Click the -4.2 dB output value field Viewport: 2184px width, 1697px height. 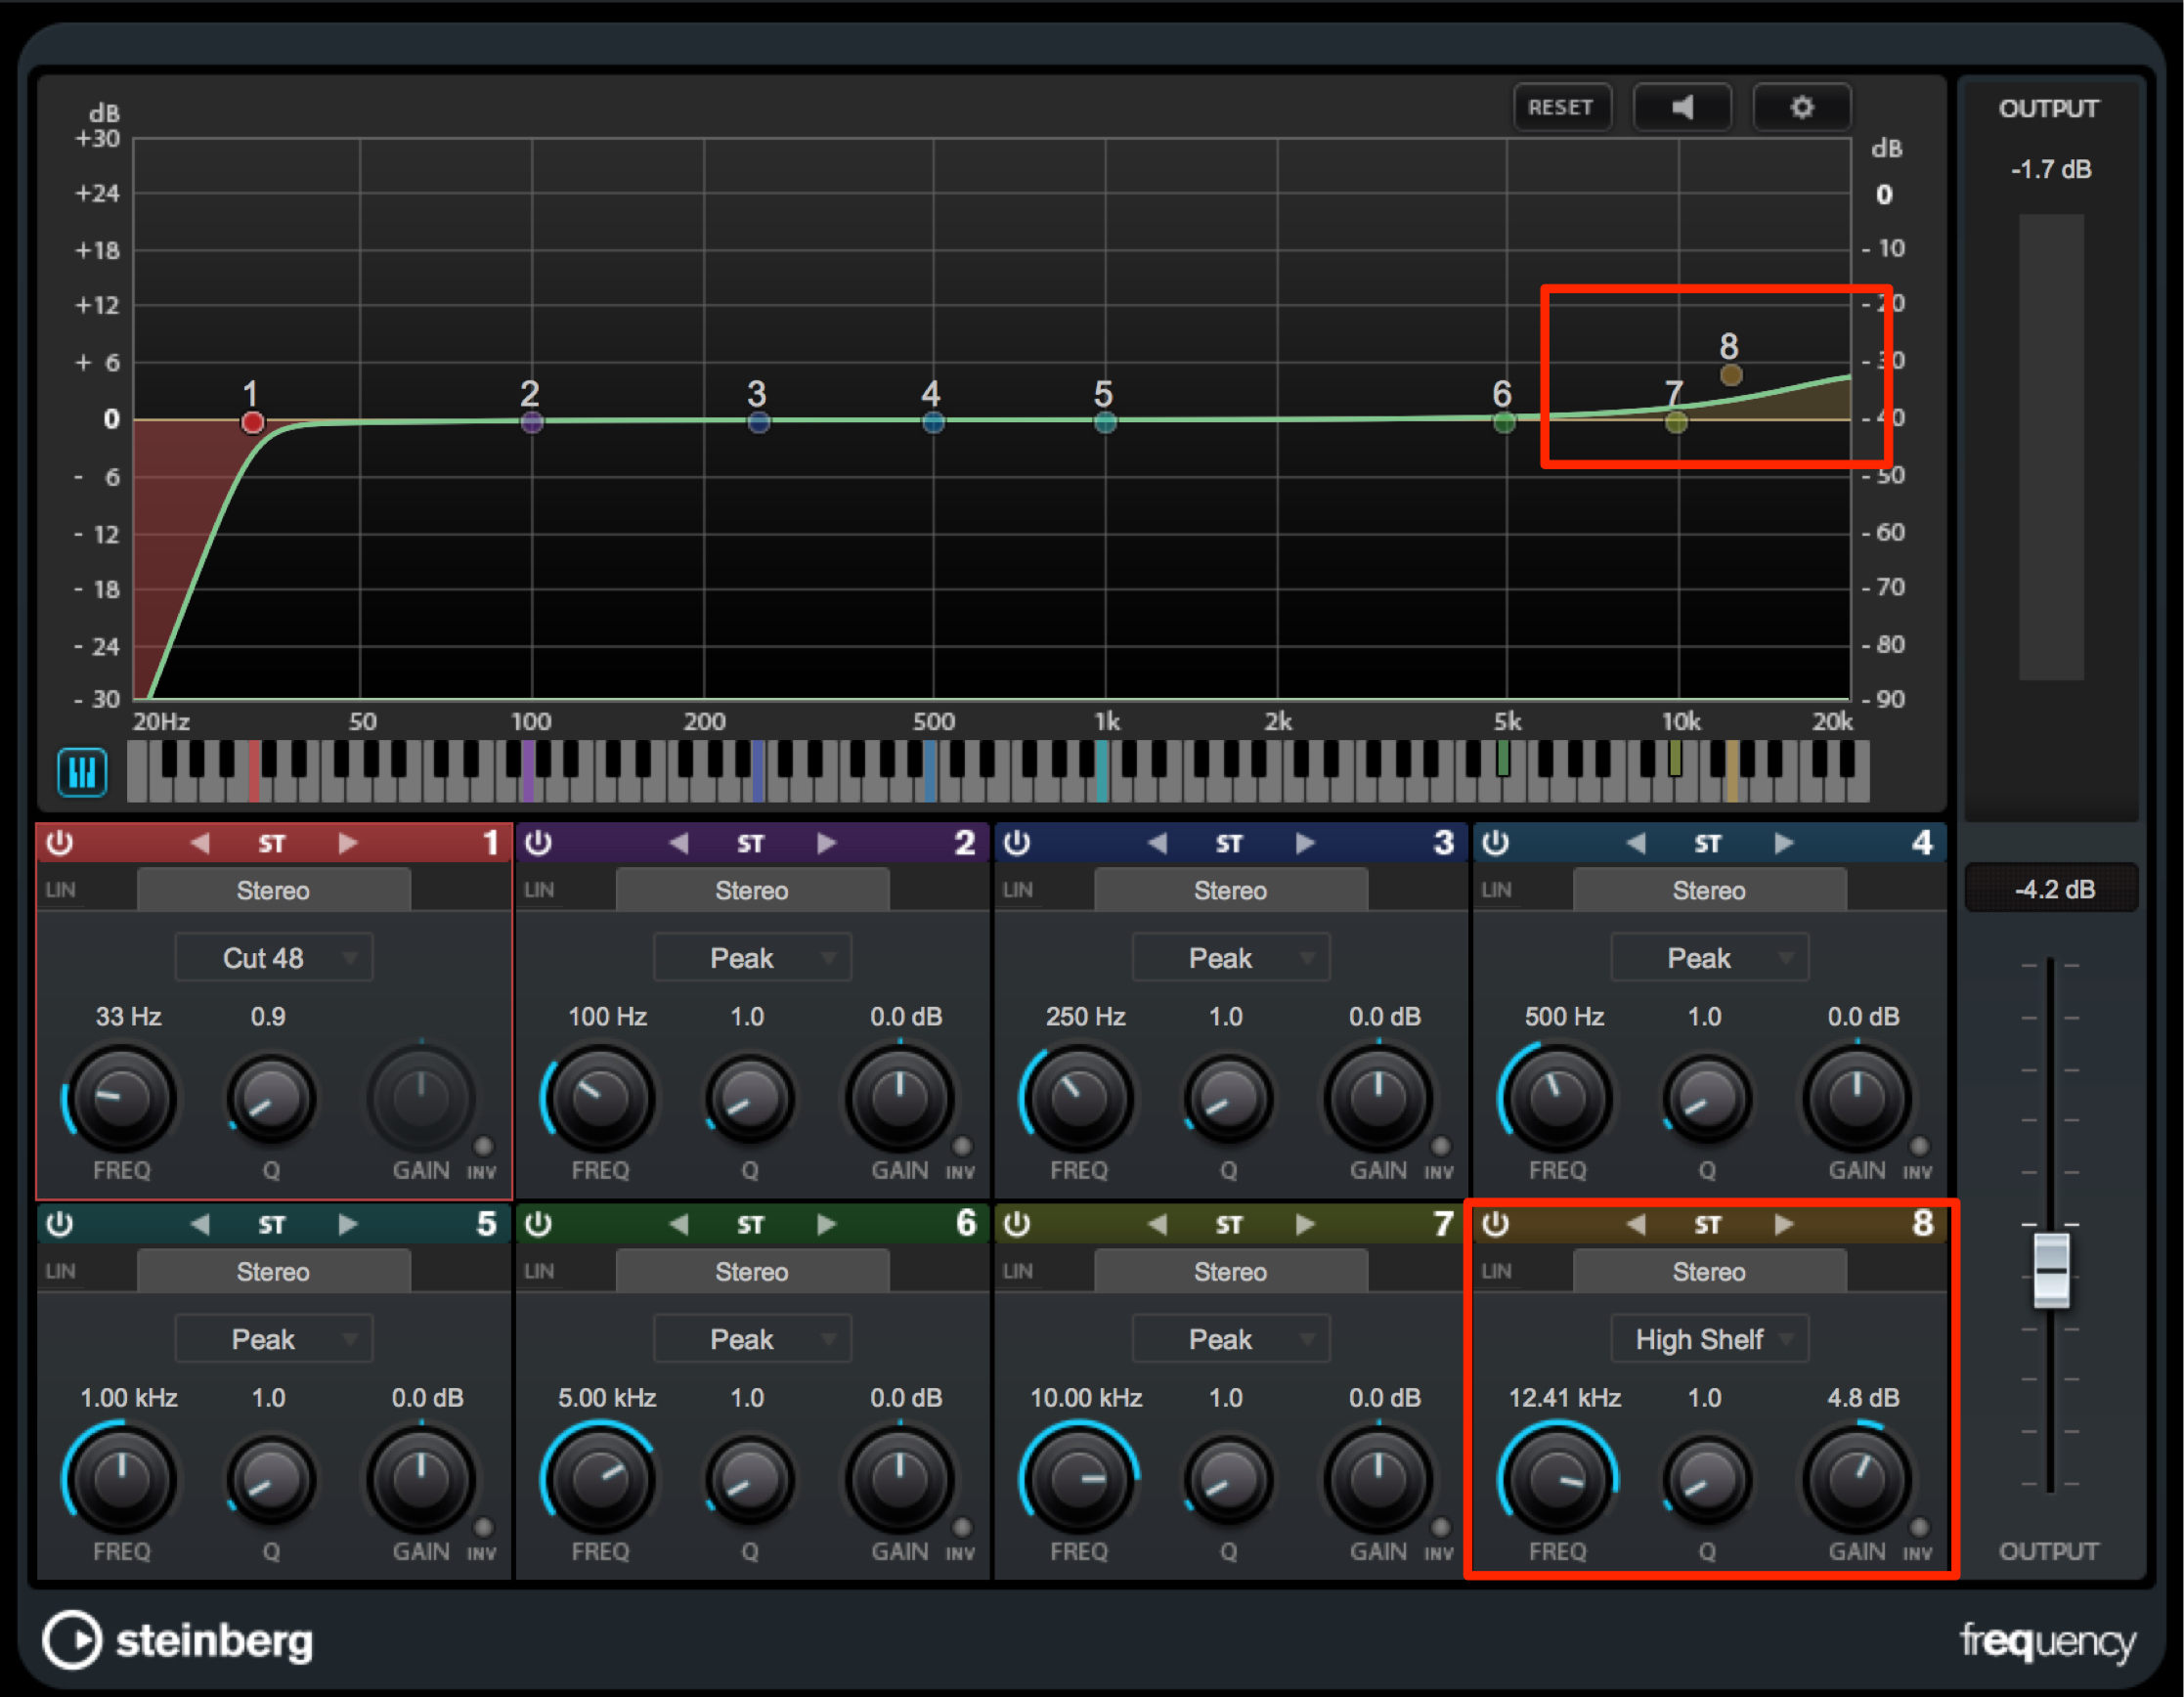point(2052,889)
